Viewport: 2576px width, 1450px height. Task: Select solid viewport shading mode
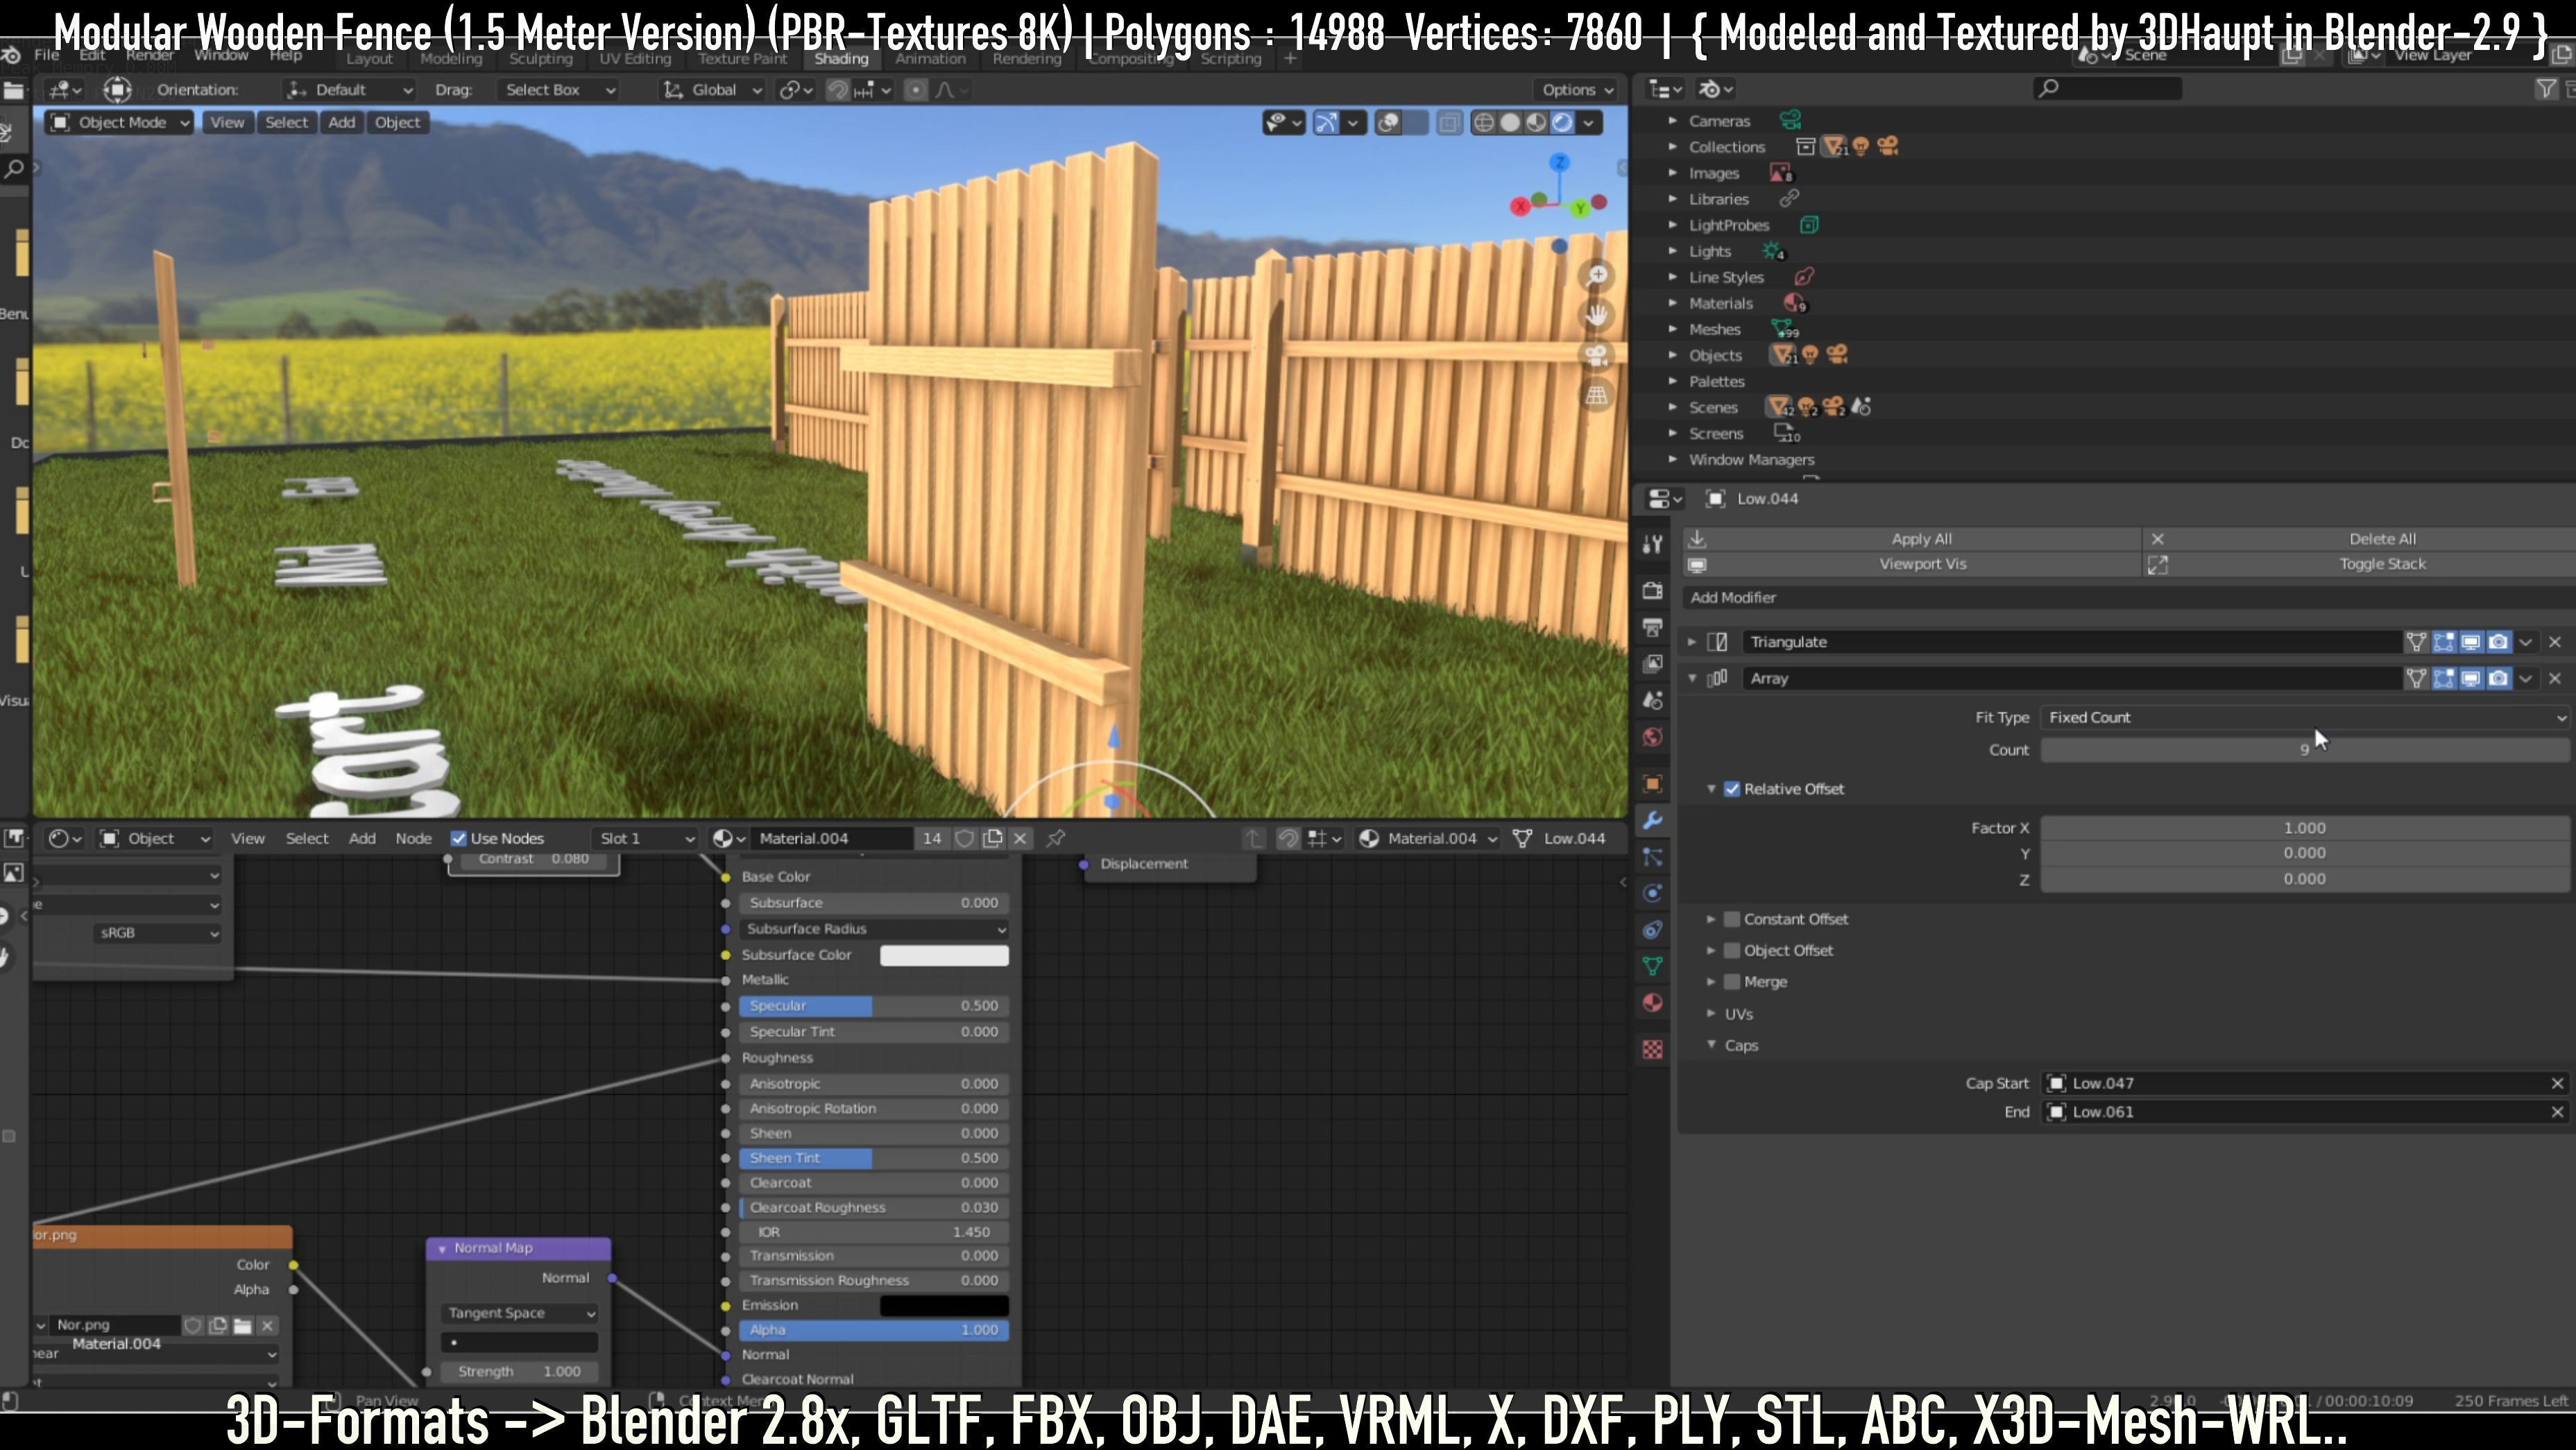[1510, 122]
